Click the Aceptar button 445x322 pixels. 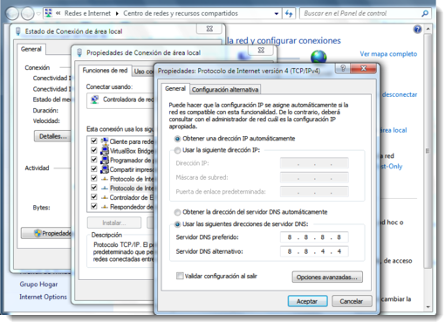307,301
